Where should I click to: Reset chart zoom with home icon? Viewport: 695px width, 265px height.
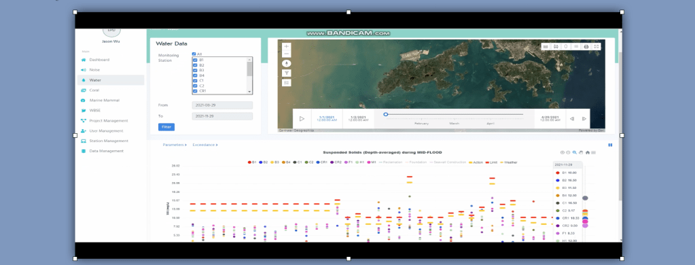point(587,152)
